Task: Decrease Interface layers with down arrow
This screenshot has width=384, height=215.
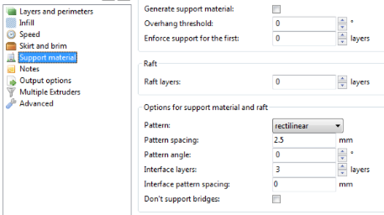Action: 342,173
